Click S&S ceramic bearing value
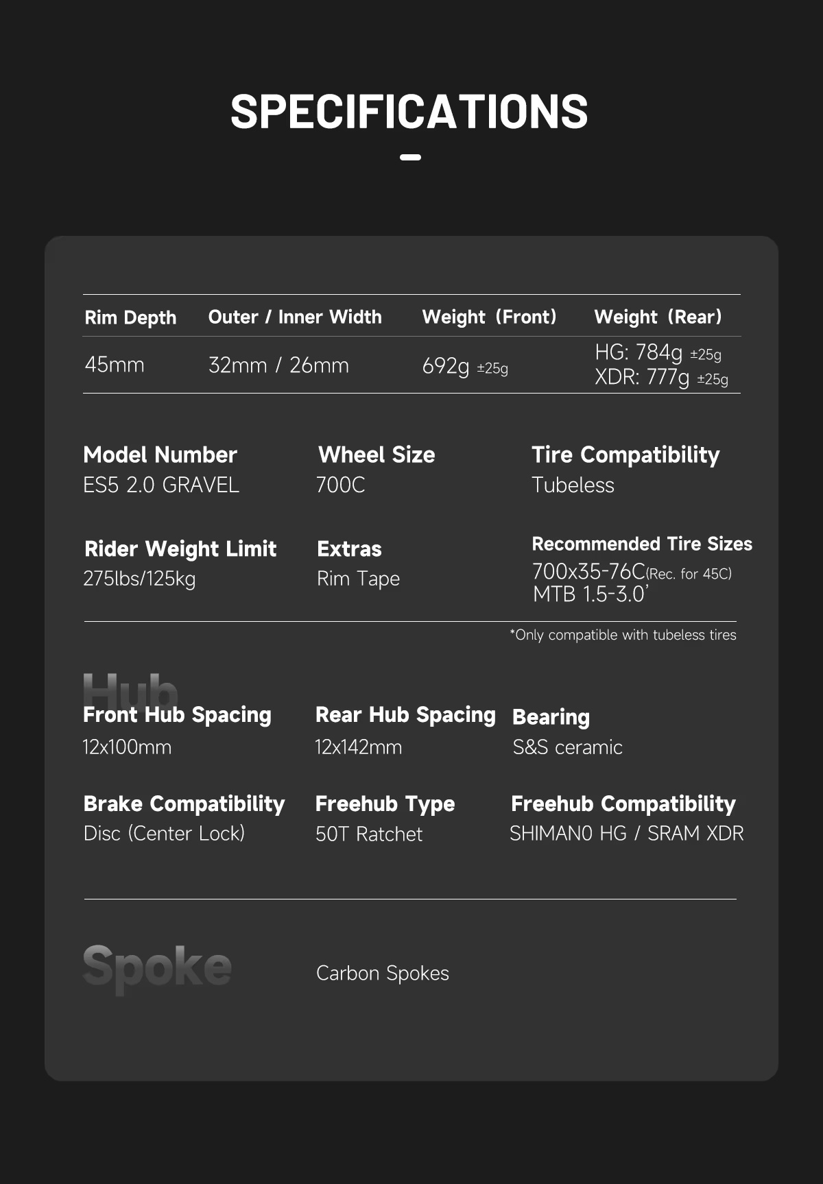The width and height of the screenshot is (823, 1184). (567, 747)
